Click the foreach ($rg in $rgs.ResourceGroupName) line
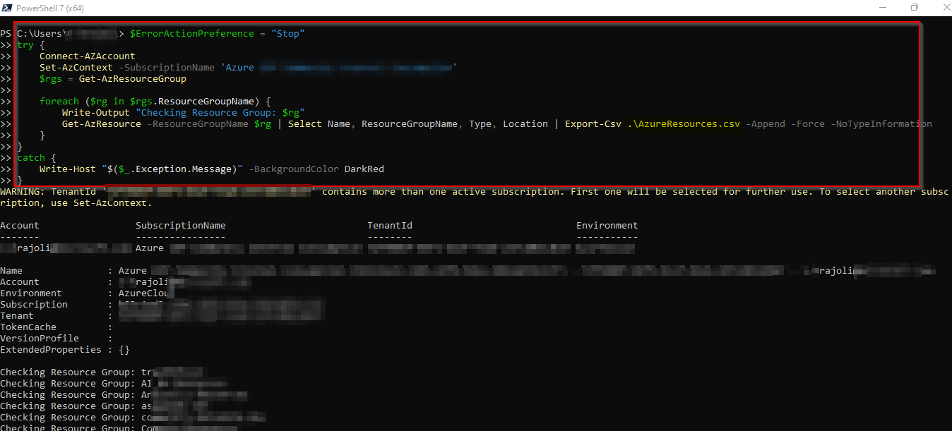Image resolution: width=952 pixels, height=431 pixels. tap(155, 102)
